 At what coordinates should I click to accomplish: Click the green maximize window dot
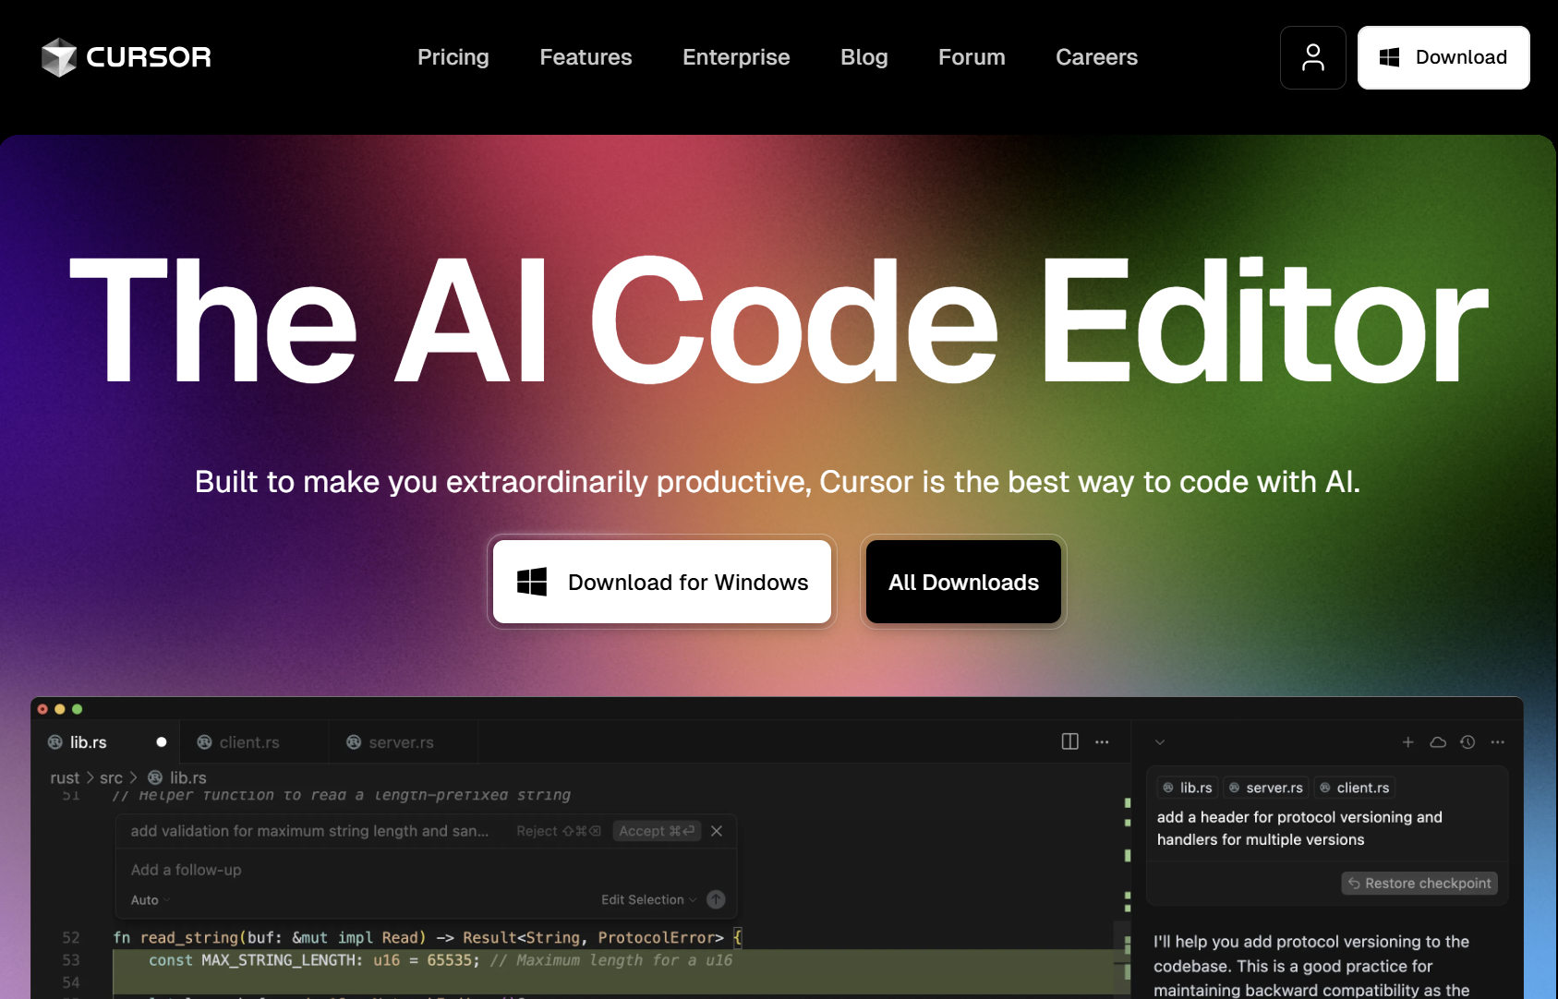(x=78, y=709)
